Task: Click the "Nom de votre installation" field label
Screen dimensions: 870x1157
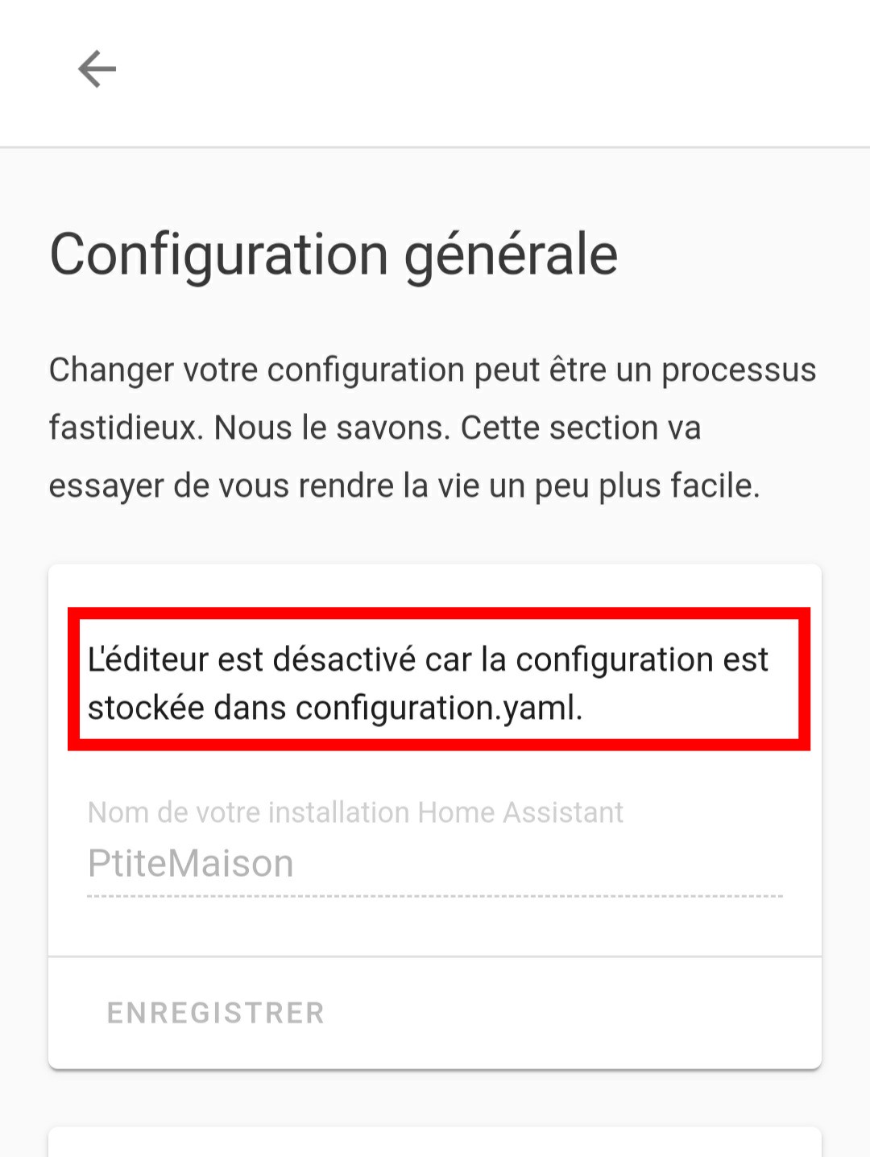Action: tap(251, 812)
